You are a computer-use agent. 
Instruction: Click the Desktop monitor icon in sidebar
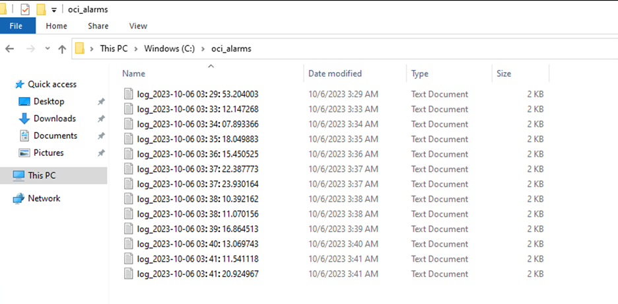[x=24, y=102]
